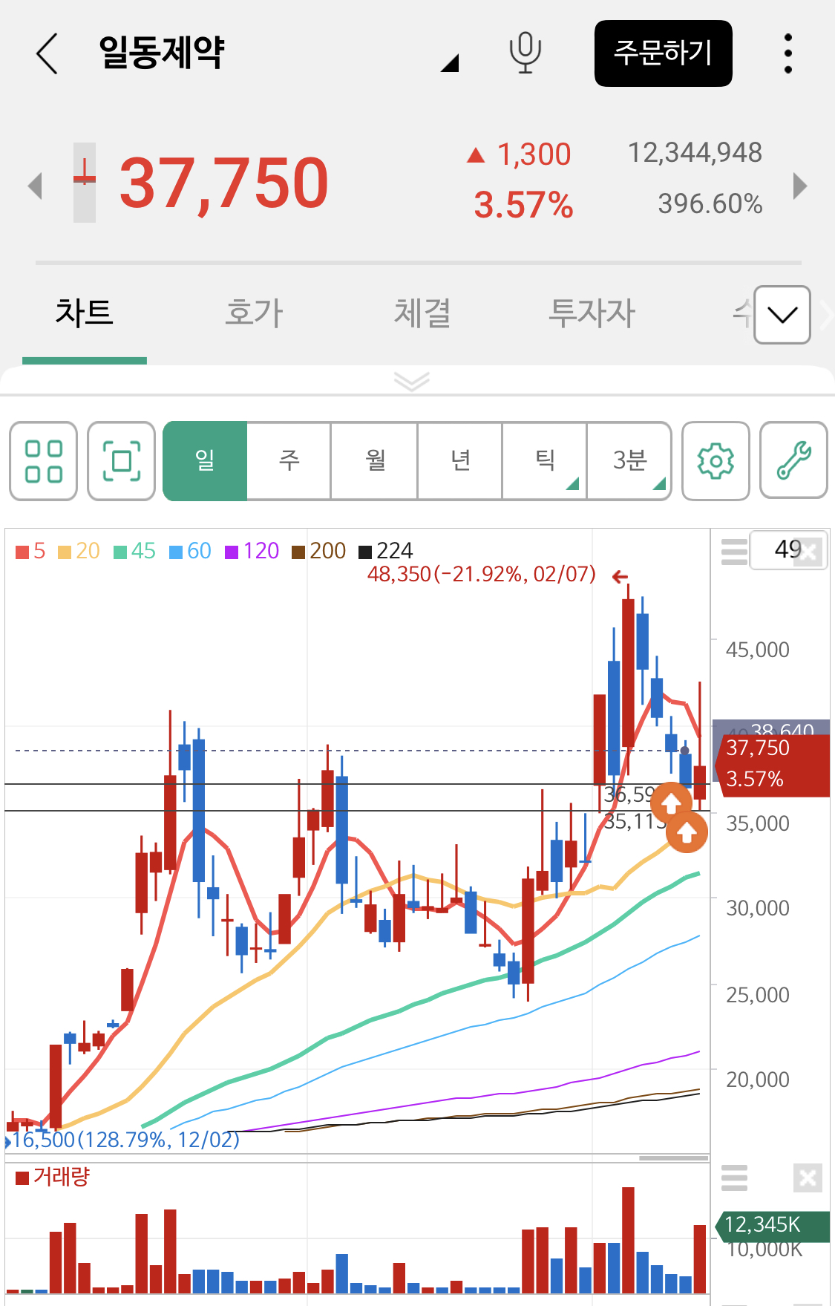Screen dimensions: 835x1306
Task: Tap the blue 60-day moving average legend
Action: pyautogui.click(x=190, y=551)
